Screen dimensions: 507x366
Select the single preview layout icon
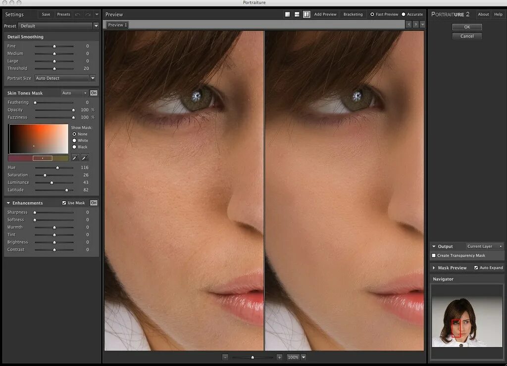[288, 14]
